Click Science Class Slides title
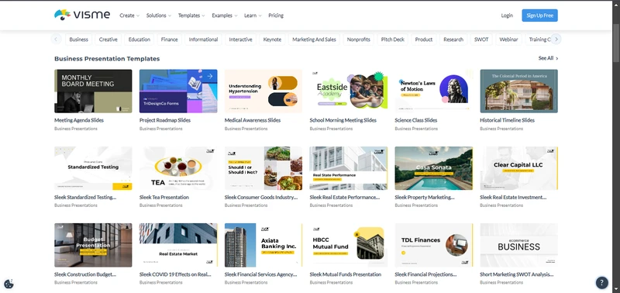Viewport: 620px width, 293px height. tap(416, 120)
